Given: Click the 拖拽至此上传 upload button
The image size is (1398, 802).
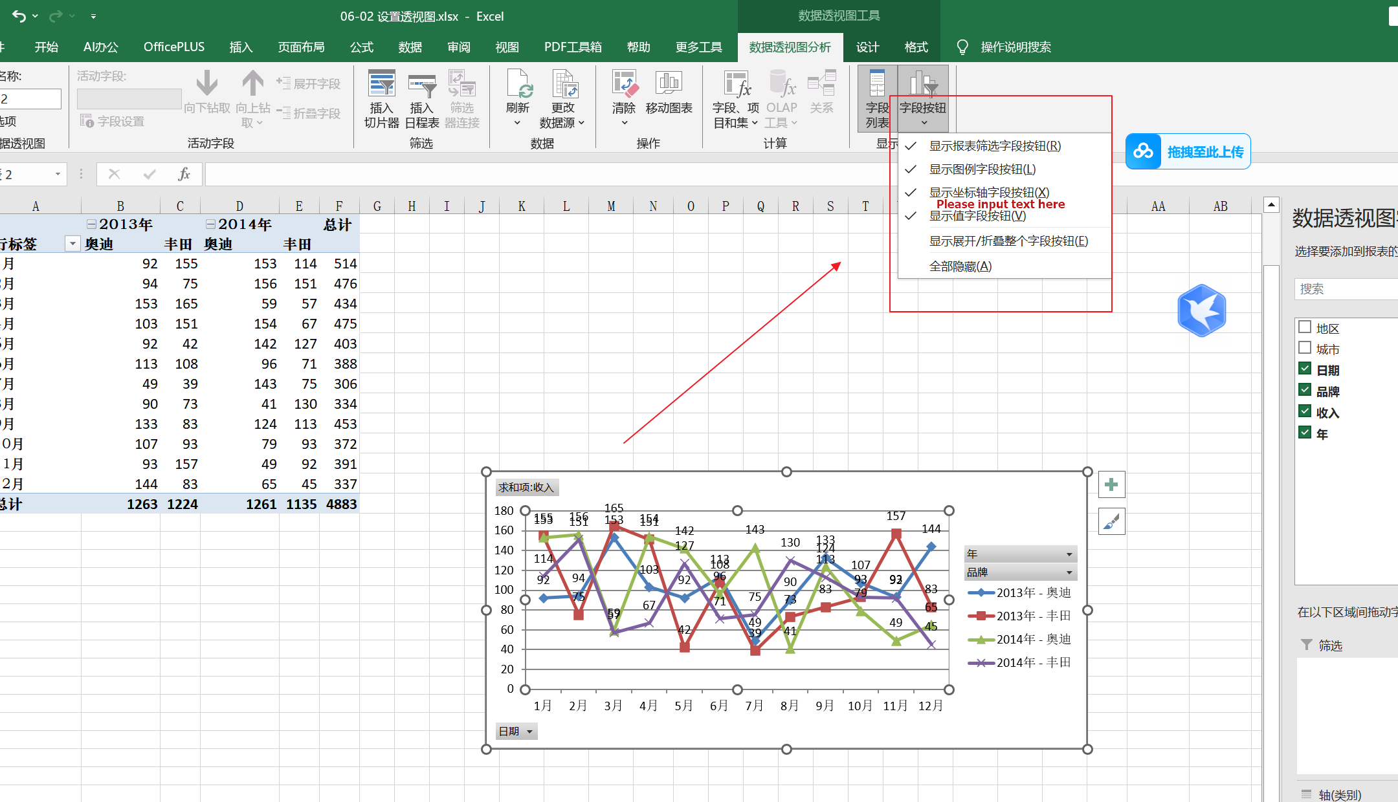Looking at the screenshot, I should coord(1188,152).
